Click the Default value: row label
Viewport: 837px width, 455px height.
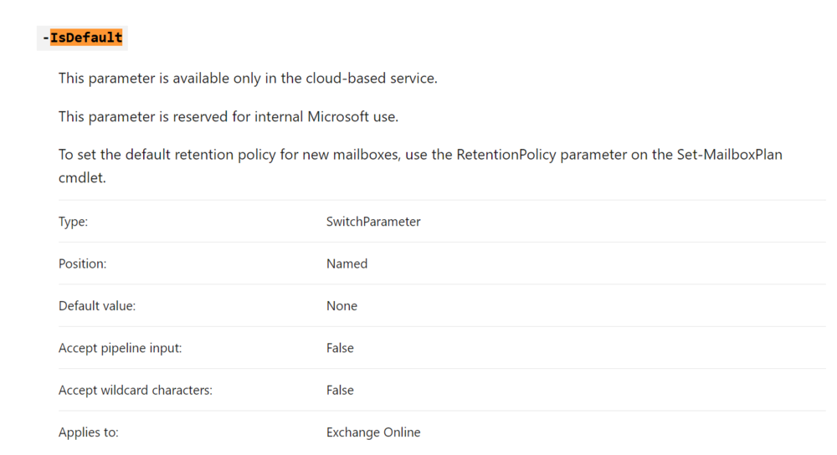97,306
